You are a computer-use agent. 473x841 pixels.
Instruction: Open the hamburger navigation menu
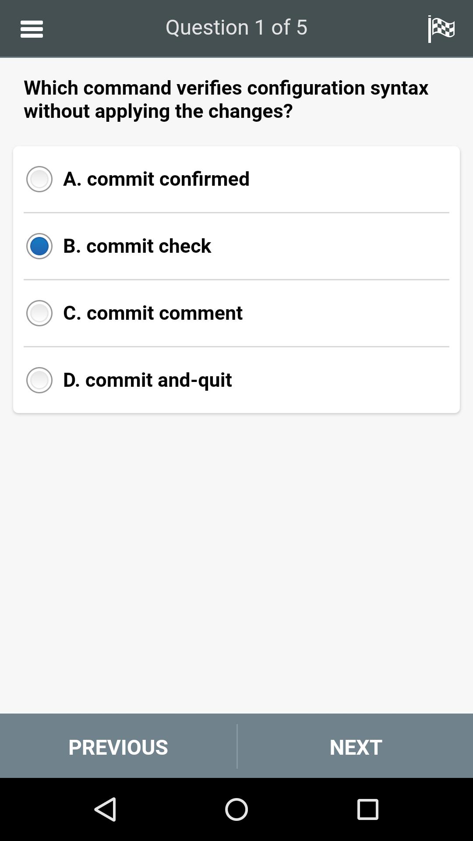click(x=32, y=29)
